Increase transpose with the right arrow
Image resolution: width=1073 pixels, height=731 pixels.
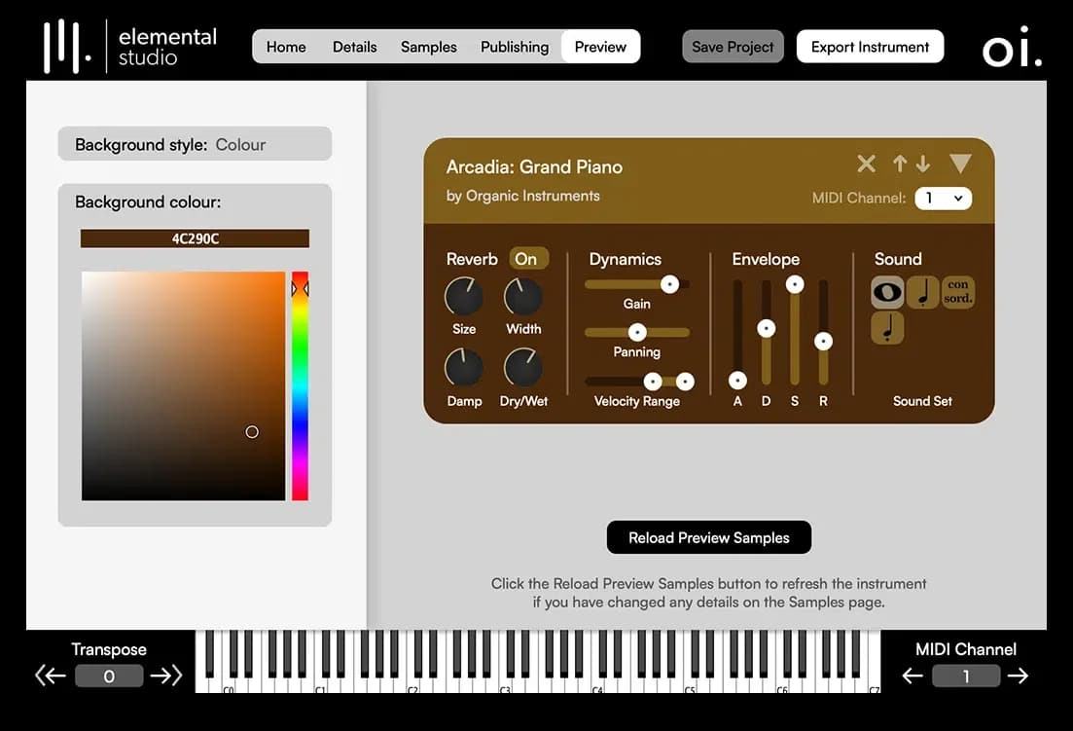[x=166, y=676]
